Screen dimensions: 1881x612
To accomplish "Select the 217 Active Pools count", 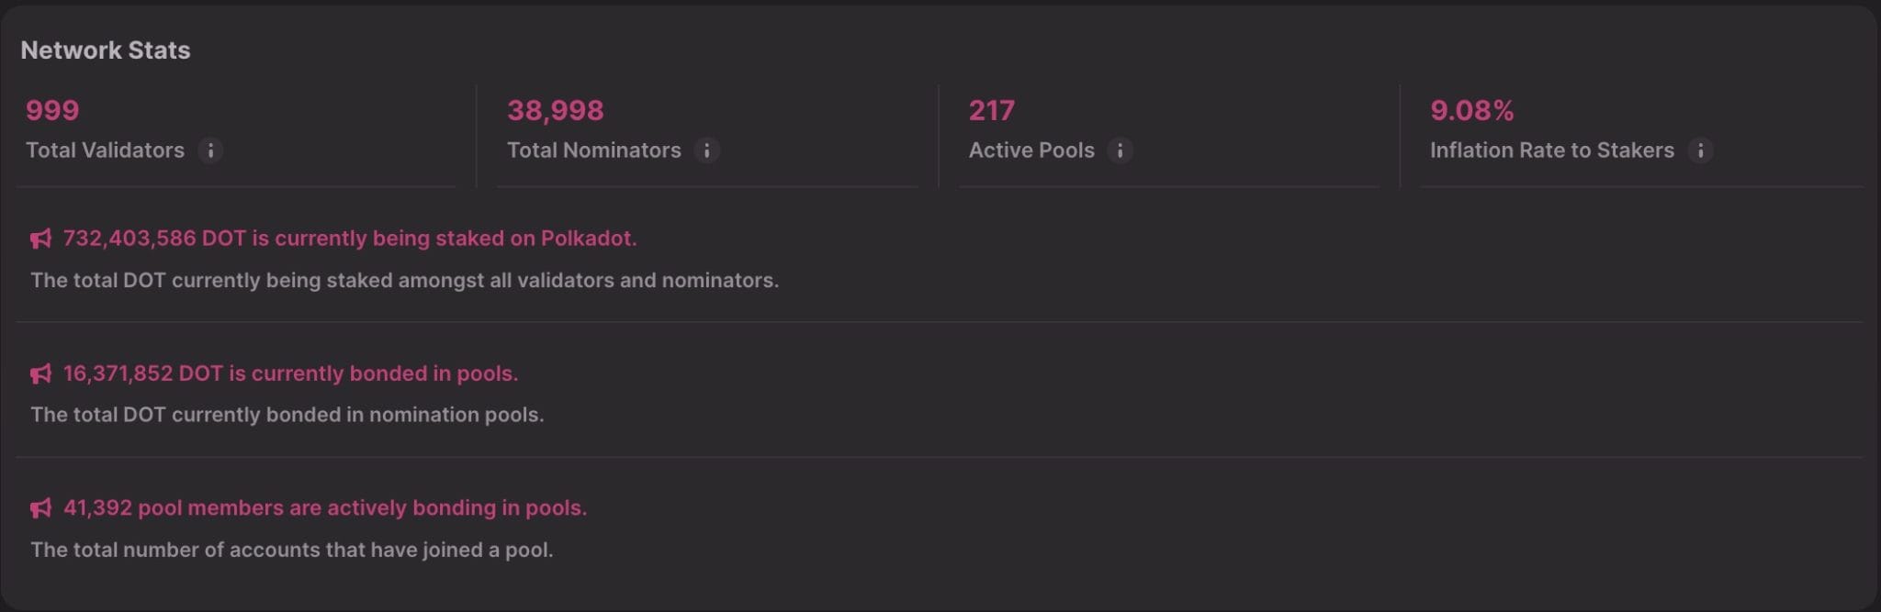I will [x=991, y=109].
